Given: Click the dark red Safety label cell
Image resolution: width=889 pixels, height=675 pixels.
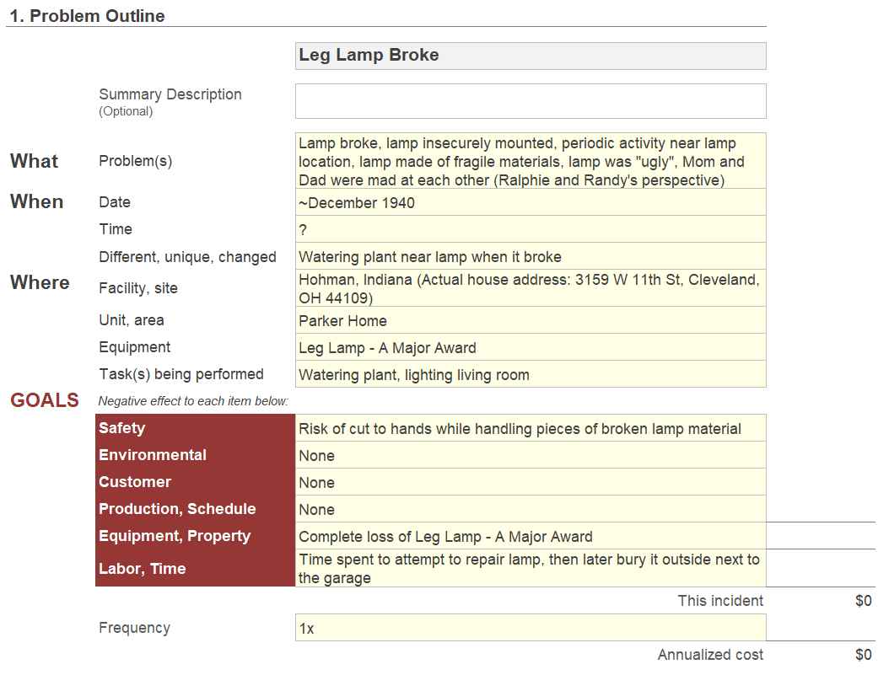Looking at the screenshot, I should point(195,428).
